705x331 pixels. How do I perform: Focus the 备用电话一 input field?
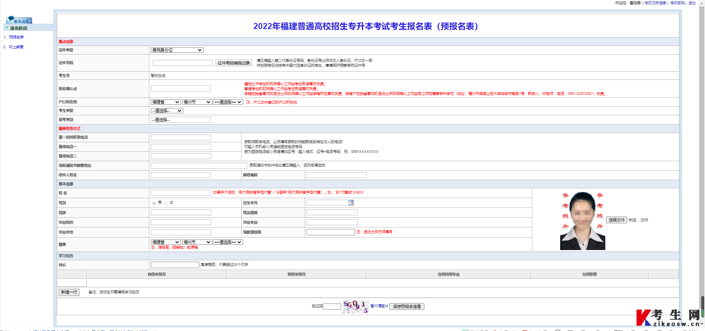(181, 147)
